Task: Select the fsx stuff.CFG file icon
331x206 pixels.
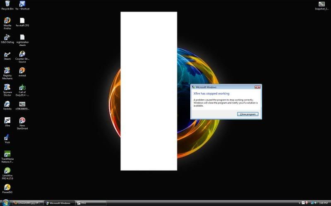Action: click(x=22, y=22)
